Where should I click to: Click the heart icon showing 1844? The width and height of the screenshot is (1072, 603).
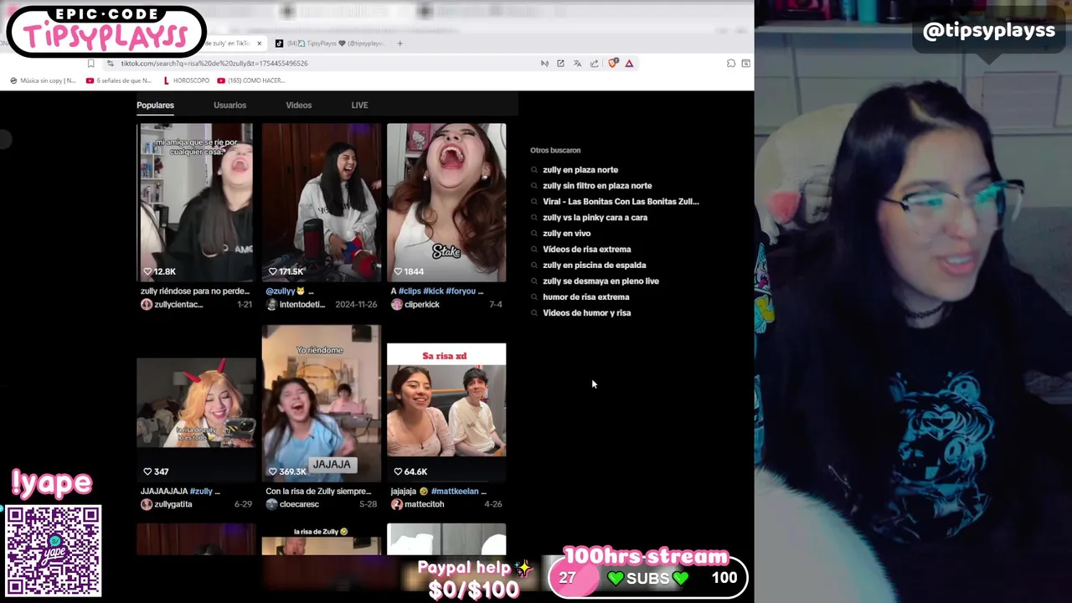pyautogui.click(x=398, y=271)
